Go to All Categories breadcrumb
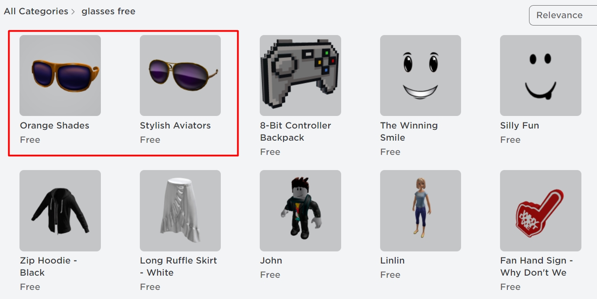 [36, 11]
